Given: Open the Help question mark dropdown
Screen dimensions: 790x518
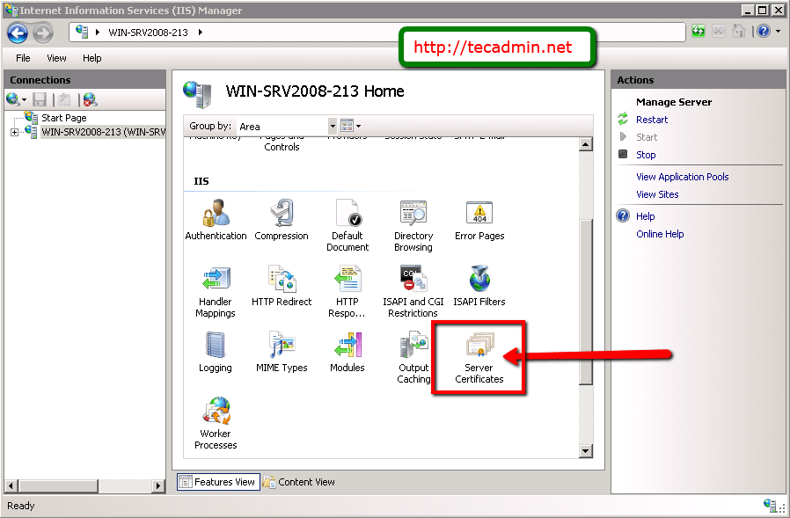Looking at the screenshot, I should click(778, 31).
